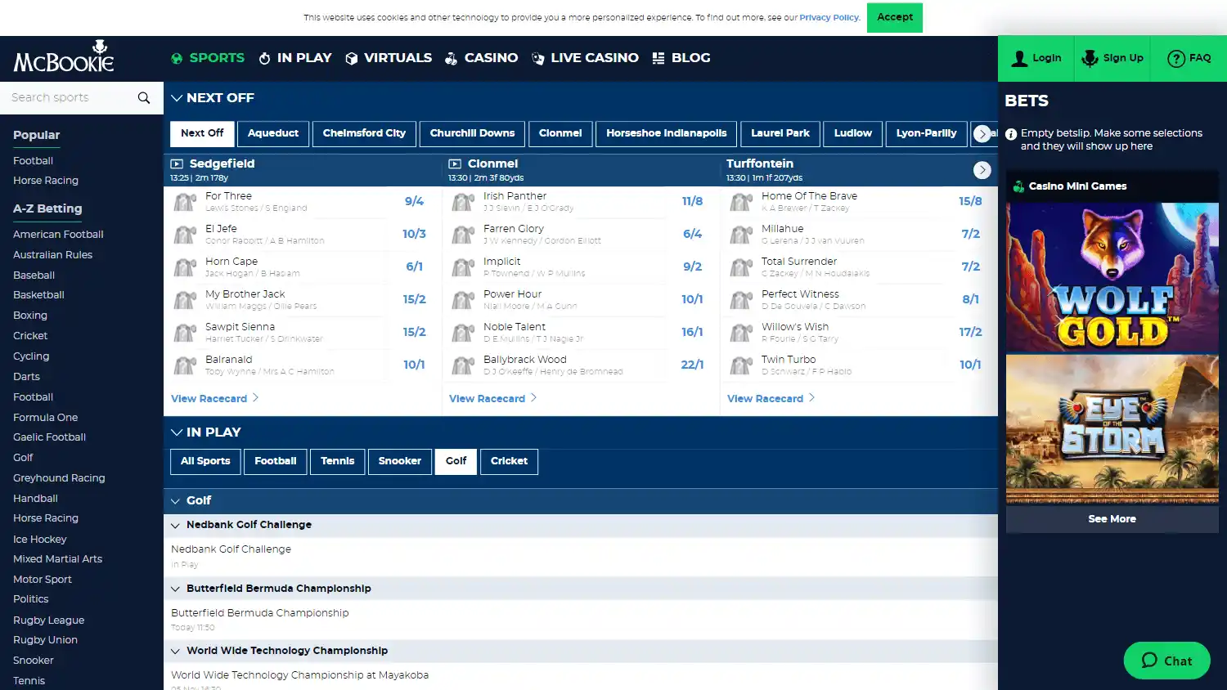This screenshot has width=1227, height=690.
Task: Select the Chelmsford City tab
Action: pyautogui.click(x=364, y=133)
